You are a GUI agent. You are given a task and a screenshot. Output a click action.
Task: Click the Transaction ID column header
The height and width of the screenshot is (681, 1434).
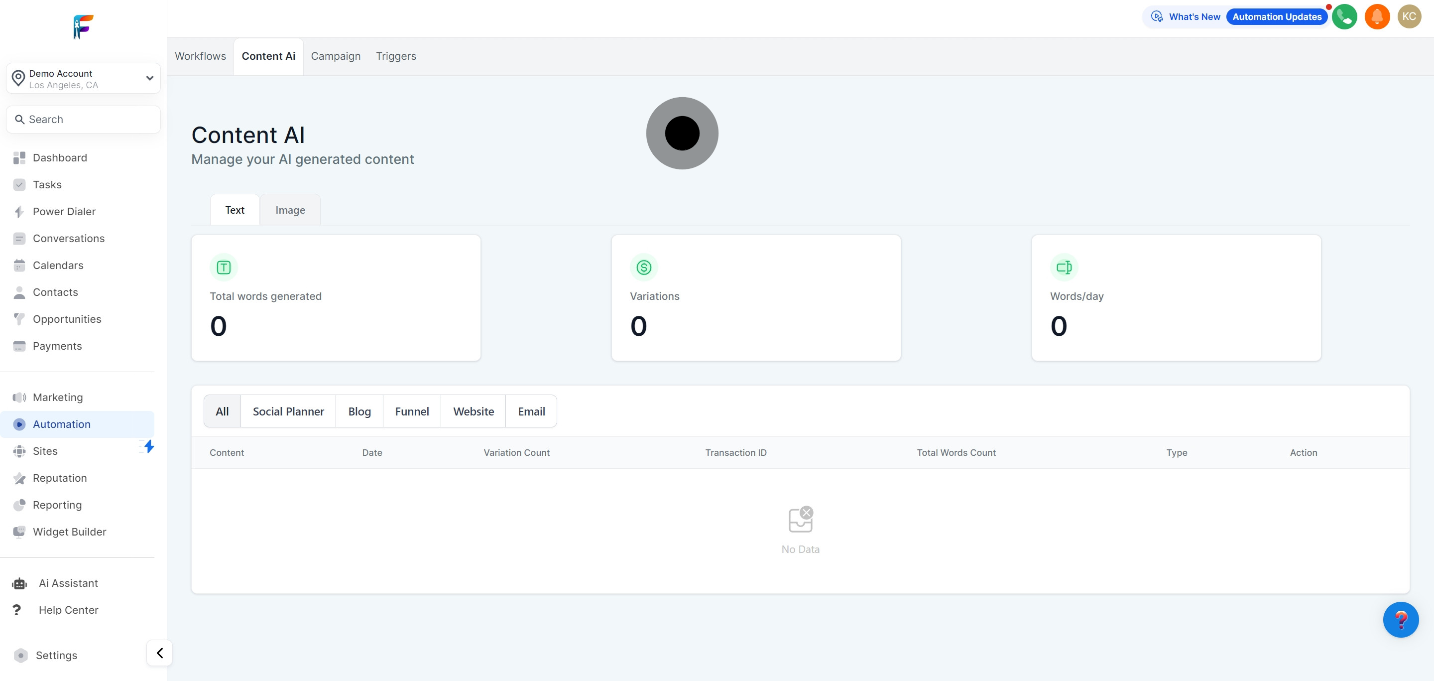tap(736, 453)
